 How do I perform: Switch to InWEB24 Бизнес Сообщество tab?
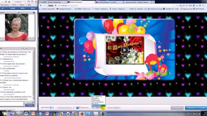53,2
